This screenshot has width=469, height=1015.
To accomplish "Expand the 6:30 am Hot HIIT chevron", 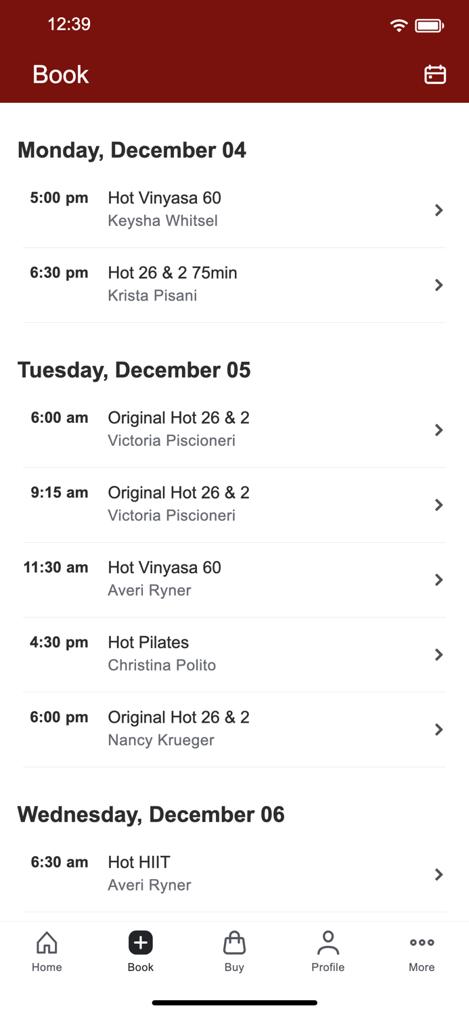I will 439,874.
